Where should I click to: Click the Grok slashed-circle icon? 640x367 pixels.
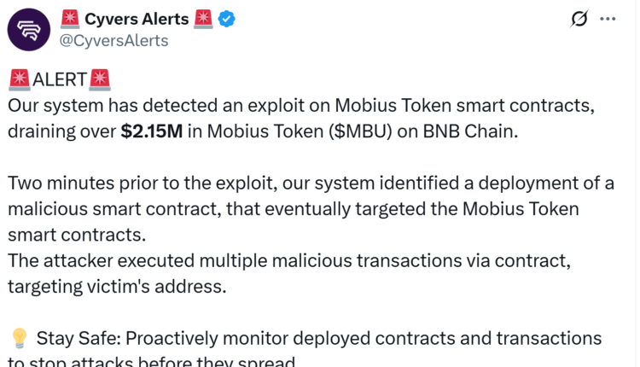coord(579,19)
